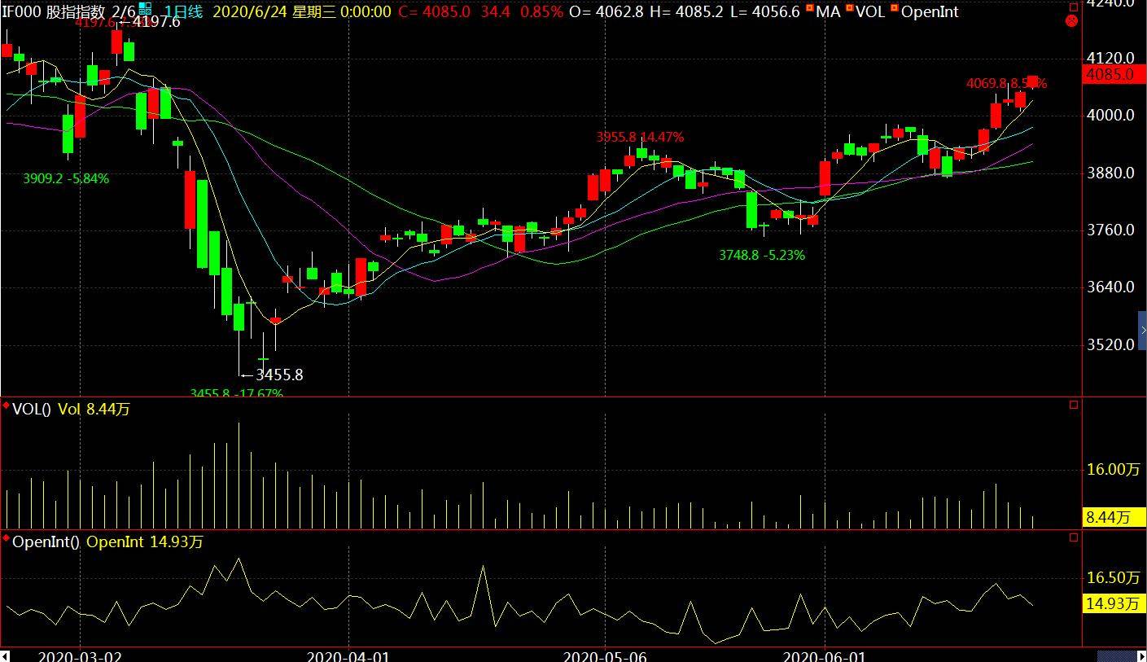
Task: Maximize the main K-line panel via red square
Action: click(1074, 7)
